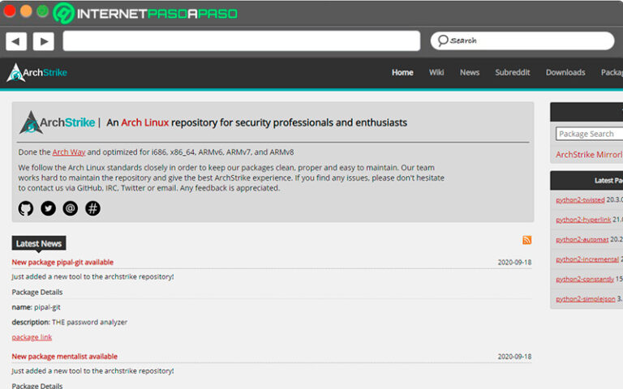Click the orange RSS feed icon

point(527,240)
